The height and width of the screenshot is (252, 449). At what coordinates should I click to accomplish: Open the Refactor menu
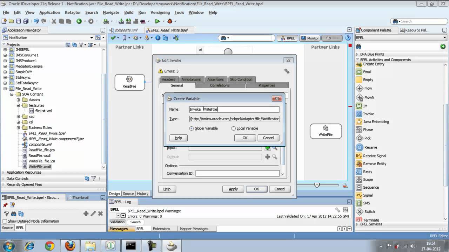click(x=73, y=12)
